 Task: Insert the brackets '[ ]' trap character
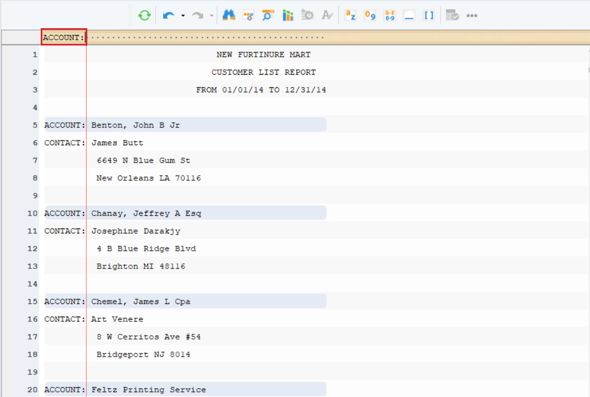[x=429, y=16]
